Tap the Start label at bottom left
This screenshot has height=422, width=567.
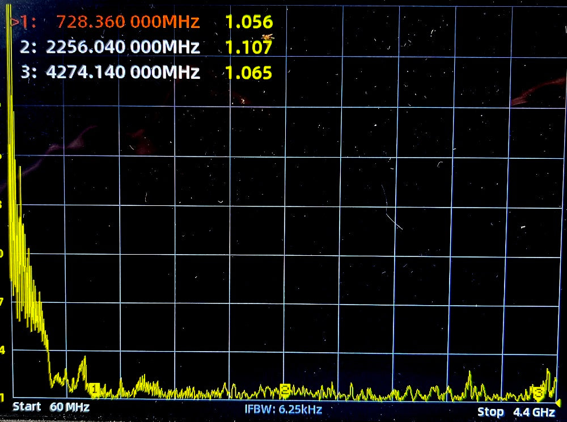27,407
